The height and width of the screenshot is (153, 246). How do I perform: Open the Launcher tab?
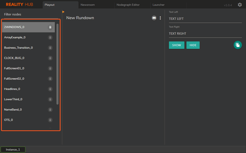[168, 5]
